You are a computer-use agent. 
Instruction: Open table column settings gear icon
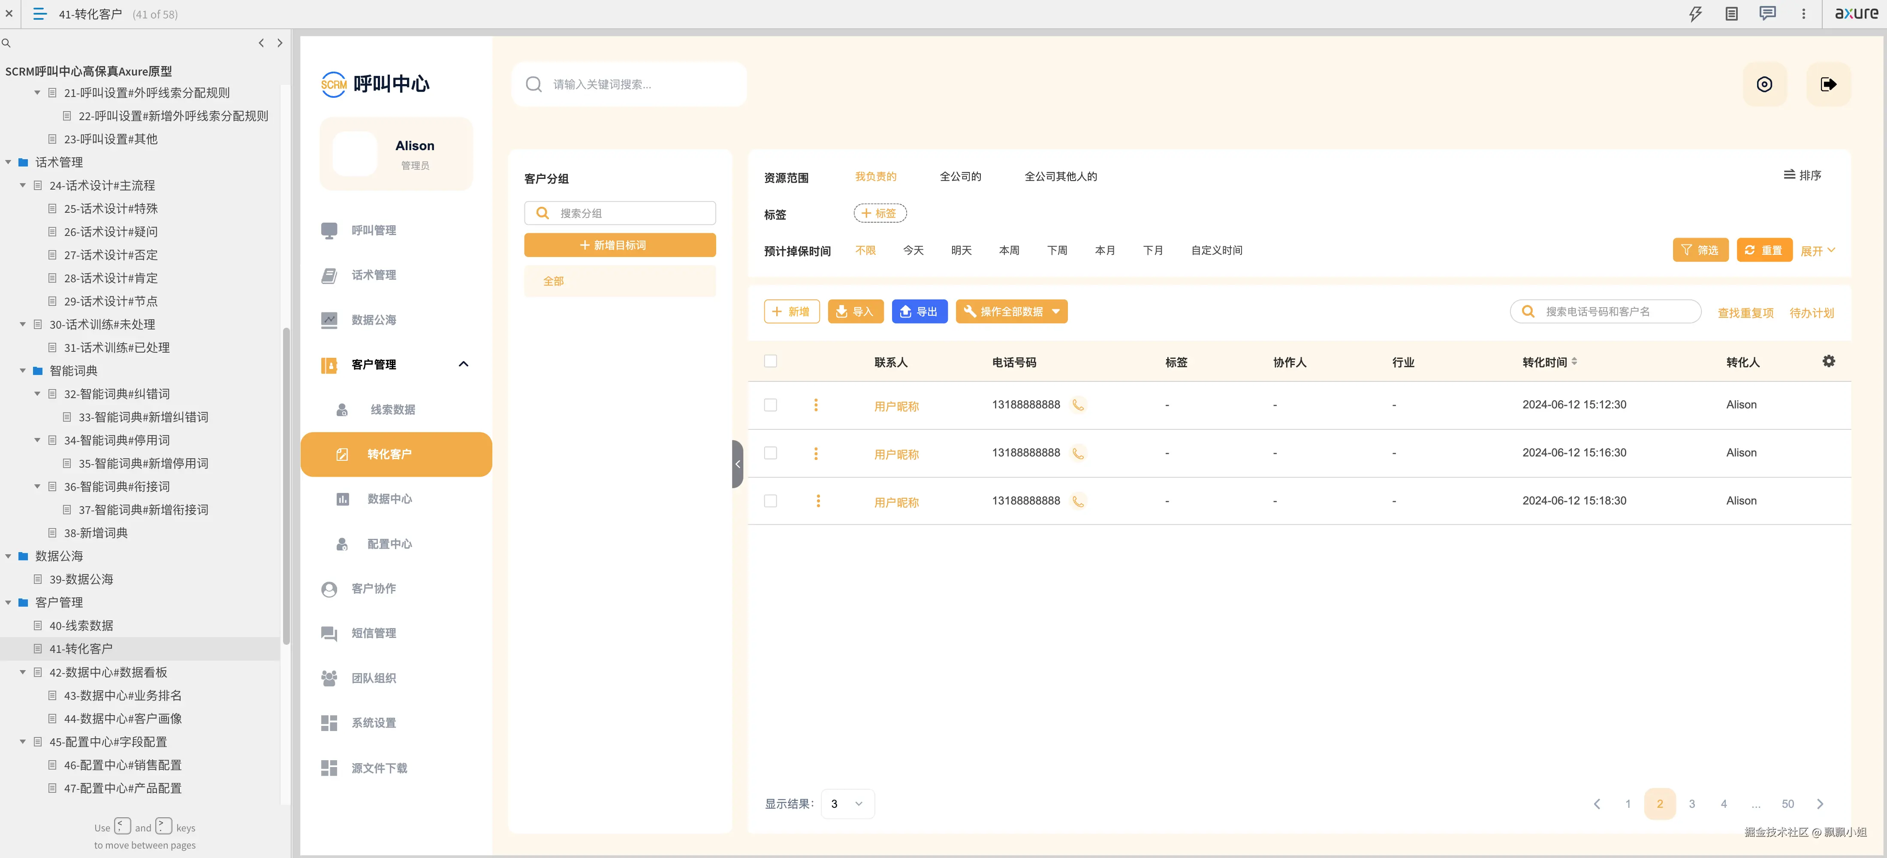pos(1828,361)
